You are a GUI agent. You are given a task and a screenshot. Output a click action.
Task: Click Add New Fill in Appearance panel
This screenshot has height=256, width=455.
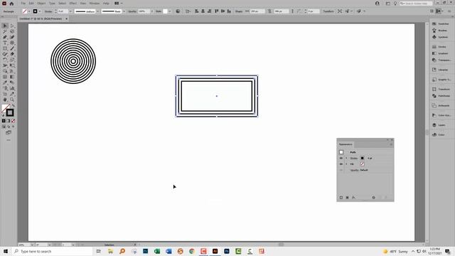coord(347,198)
